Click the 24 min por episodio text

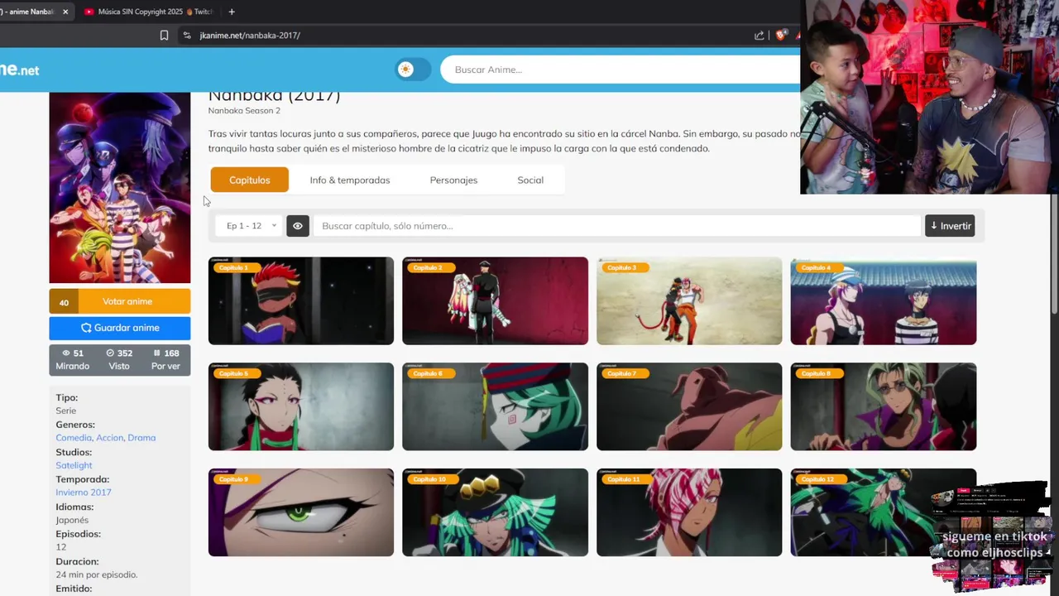pyautogui.click(x=97, y=574)
